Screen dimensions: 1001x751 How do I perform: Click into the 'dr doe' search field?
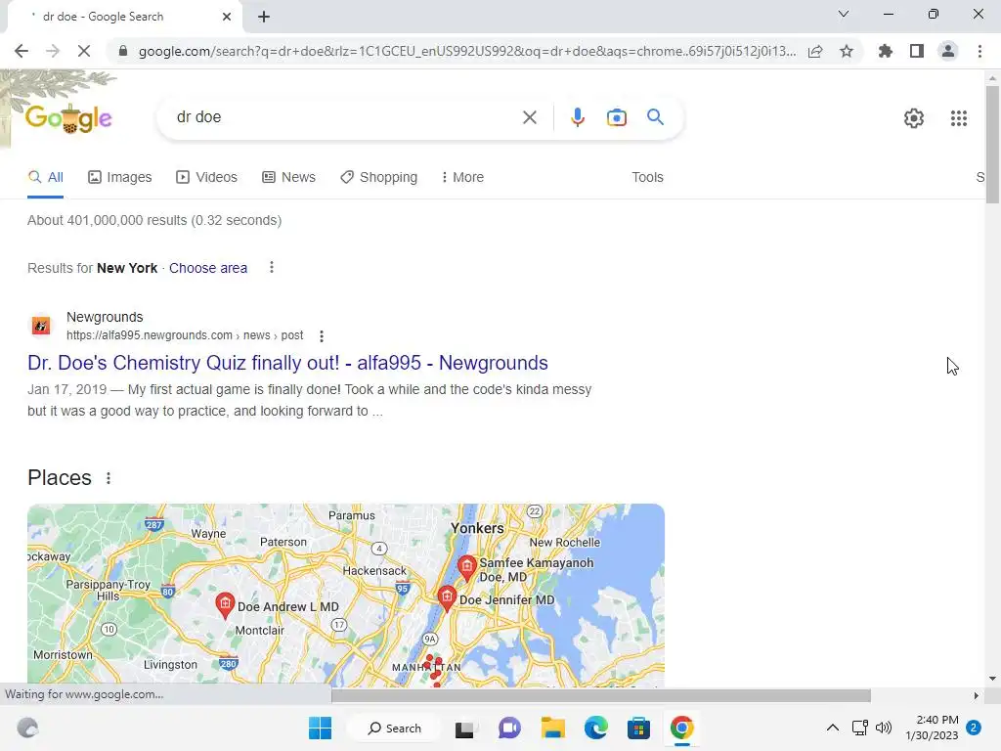click(x=345, y=117)
